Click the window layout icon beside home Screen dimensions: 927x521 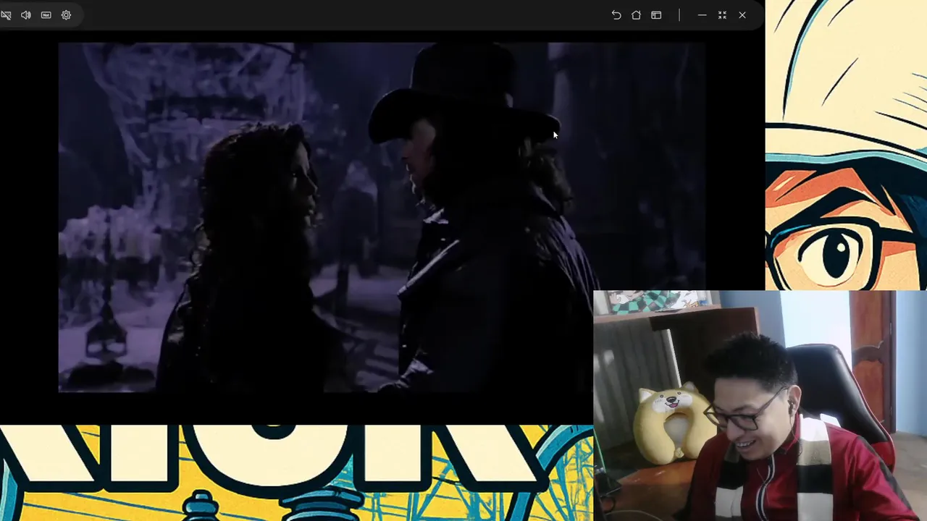[x=656, y=15]
